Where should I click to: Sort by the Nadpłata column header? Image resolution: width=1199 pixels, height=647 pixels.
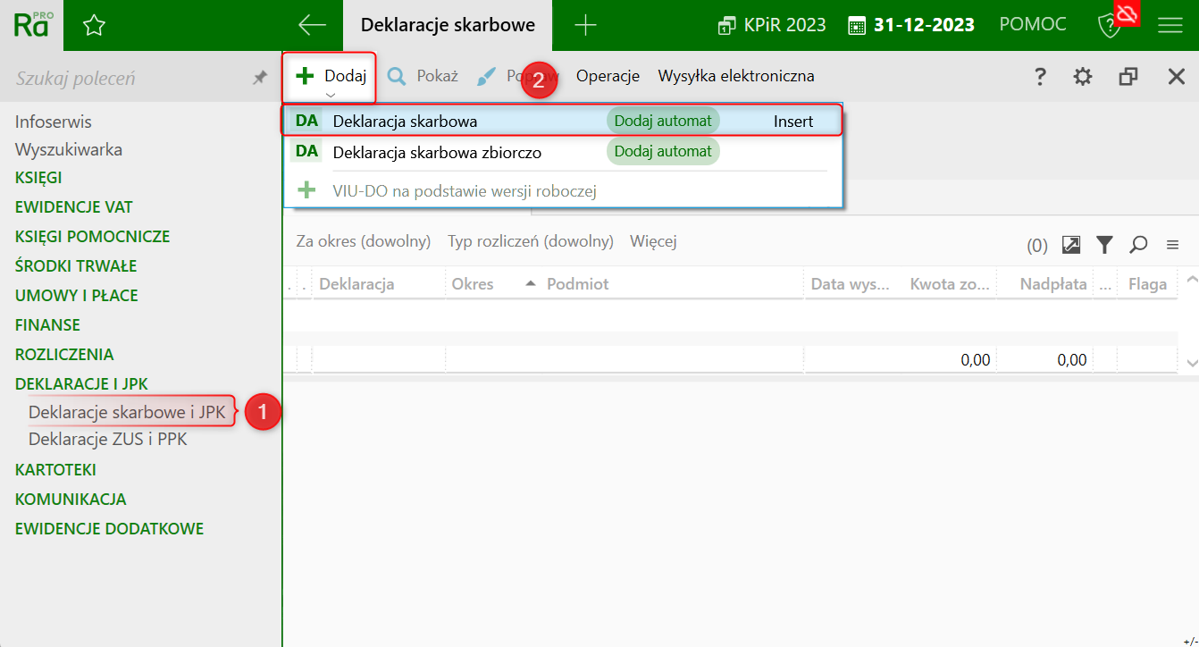pyautogui.click(x=1044, y=284)
